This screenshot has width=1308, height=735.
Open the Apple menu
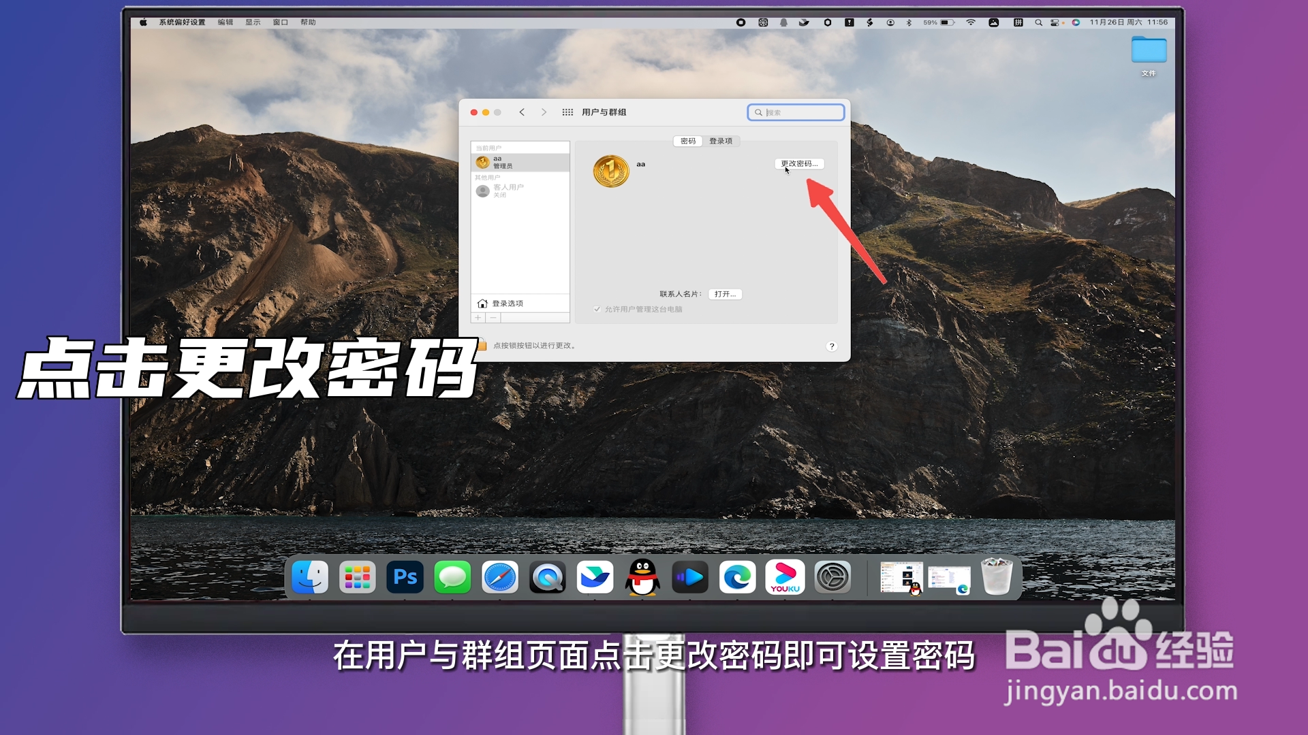pos(143,22)
